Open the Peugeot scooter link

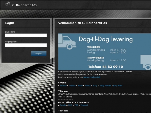click(84, 105)
